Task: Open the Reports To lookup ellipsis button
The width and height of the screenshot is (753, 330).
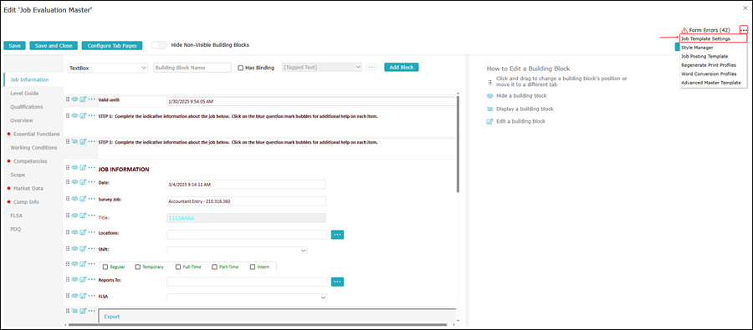Action: point(337,282)
